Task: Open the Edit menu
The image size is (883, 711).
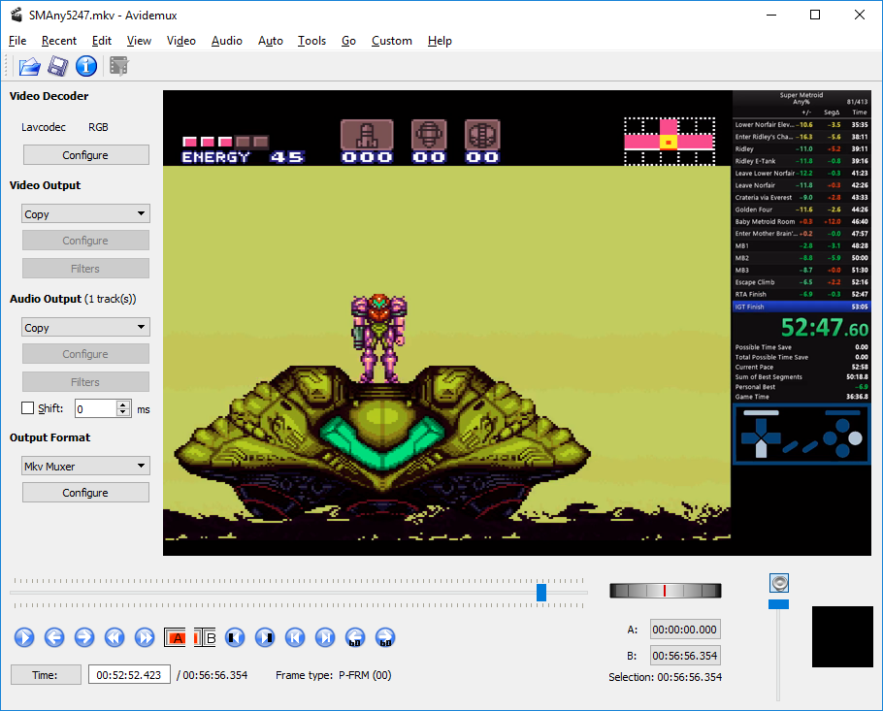Action: click(101, 41)
